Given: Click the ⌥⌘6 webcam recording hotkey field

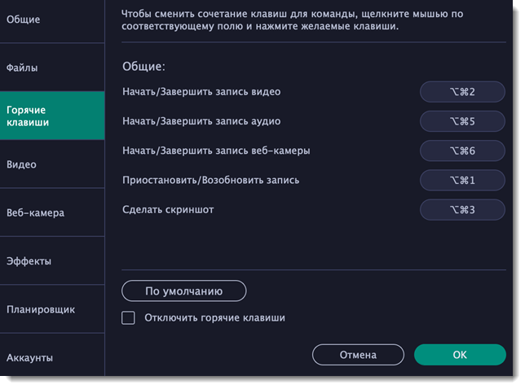Looking at the screenshot, I should [462, 151].
